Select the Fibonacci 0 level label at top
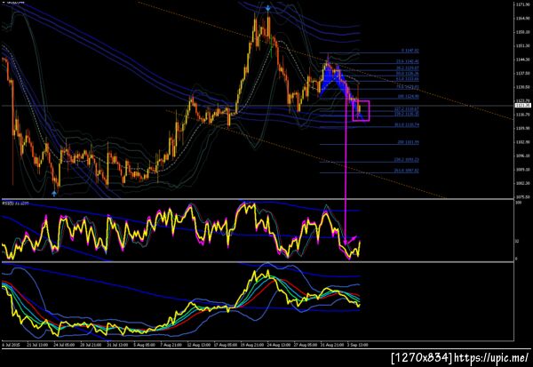The width and height of the screenshot is (533, 367). [x=410, y=51]
